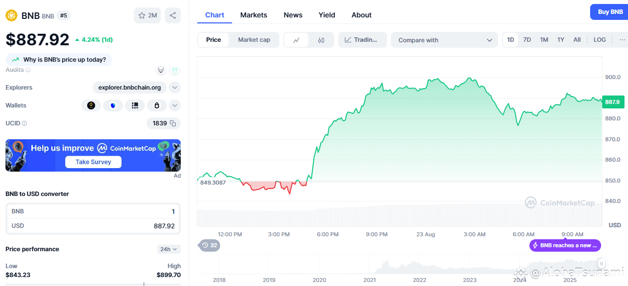Click the 849.3087 opening price label
This screenshot has height=286, width=628.
click(x=213, y=183)
